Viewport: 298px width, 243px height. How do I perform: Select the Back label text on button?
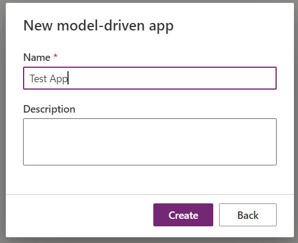click(x=248, y=215)
